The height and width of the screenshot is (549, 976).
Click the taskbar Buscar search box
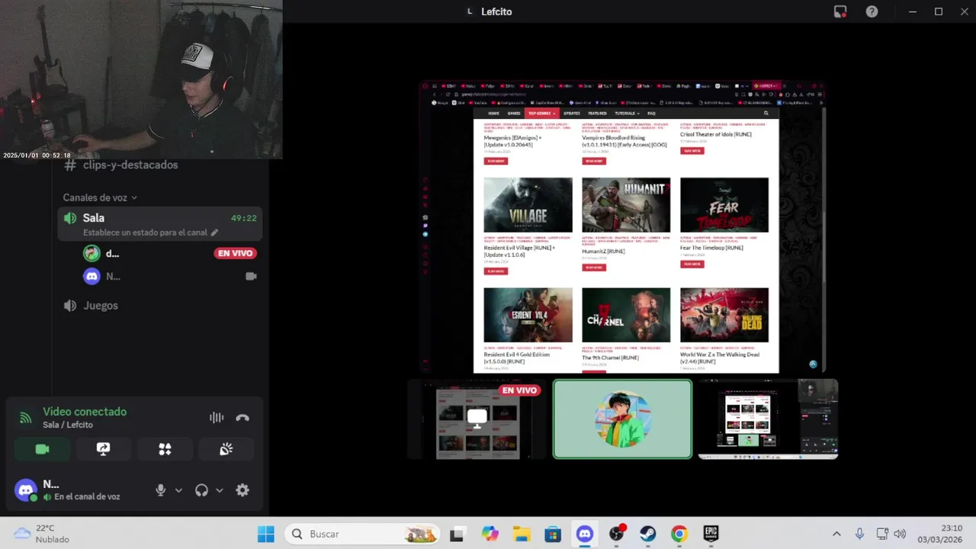362,534
